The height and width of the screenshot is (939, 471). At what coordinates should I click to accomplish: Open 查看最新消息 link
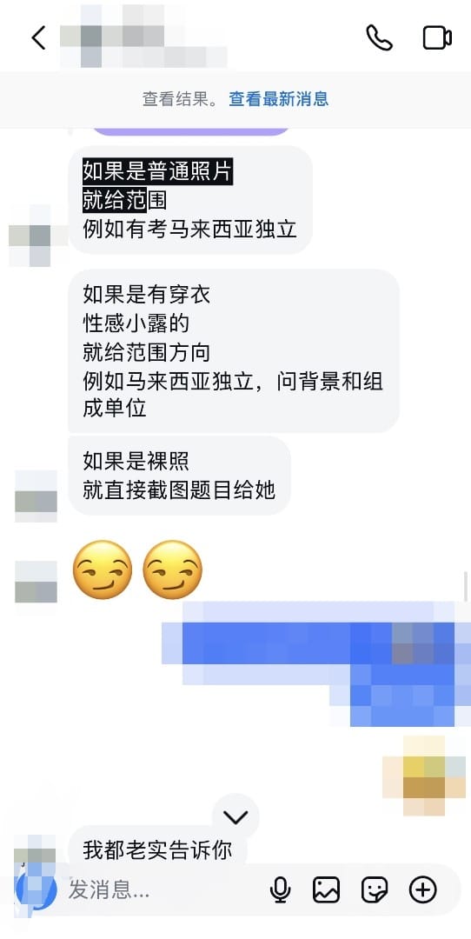pyautogui.click(x=278, y=99)
